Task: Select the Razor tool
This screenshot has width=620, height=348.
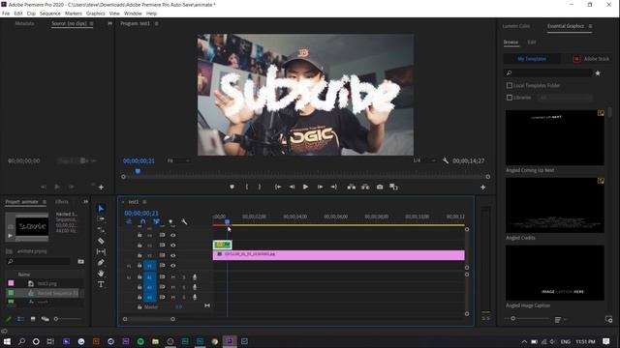Action: coord(101,241)
